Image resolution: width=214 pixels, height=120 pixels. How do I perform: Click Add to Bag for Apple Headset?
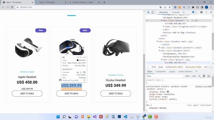[x=27, y=94]
